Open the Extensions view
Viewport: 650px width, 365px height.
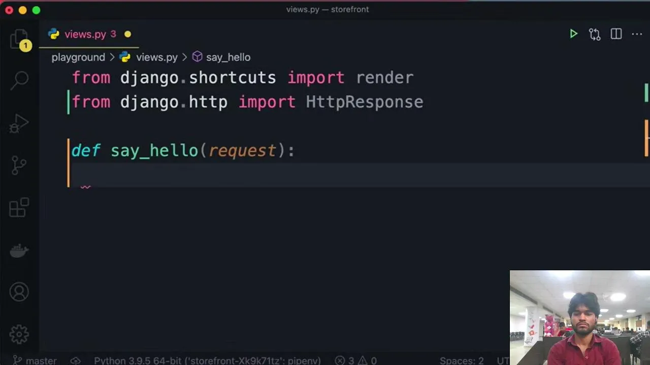(x=19, y=207)
